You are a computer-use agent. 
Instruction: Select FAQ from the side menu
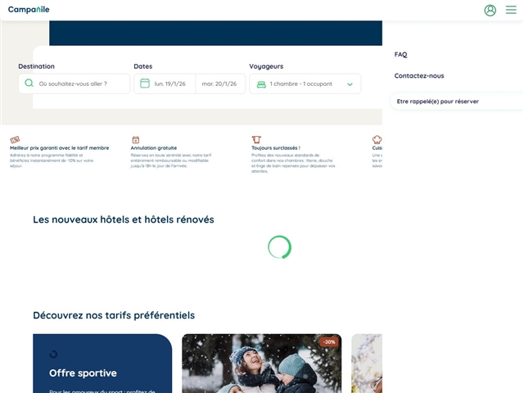(400, 55)
